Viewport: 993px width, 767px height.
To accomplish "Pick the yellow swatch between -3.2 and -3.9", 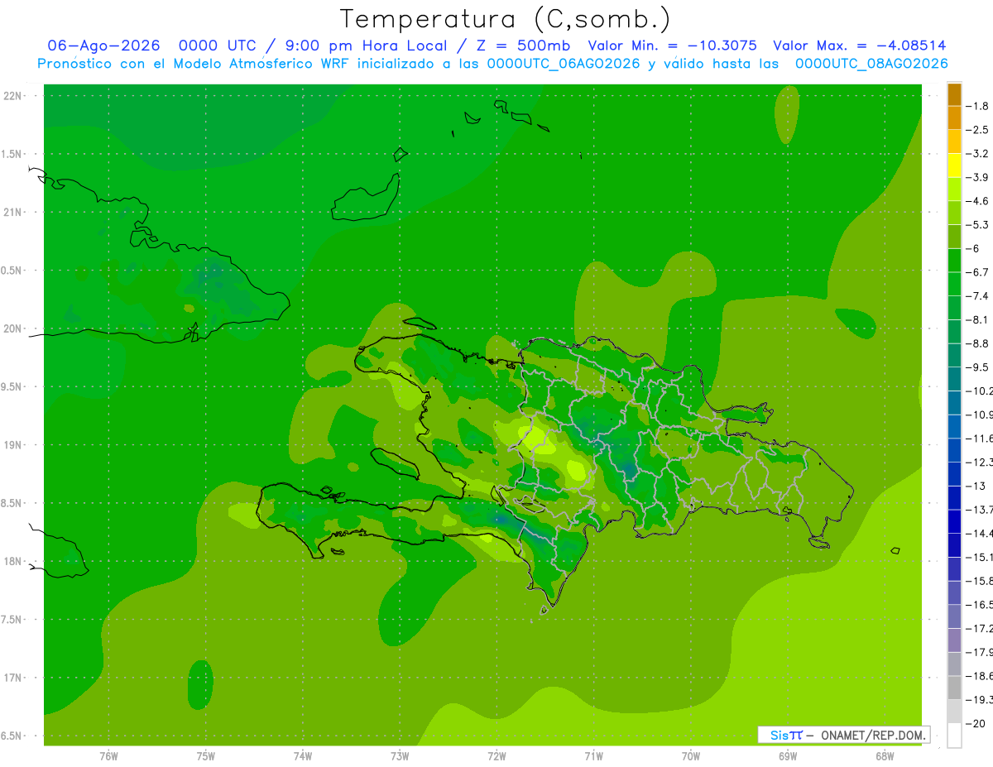I will 954,165.
